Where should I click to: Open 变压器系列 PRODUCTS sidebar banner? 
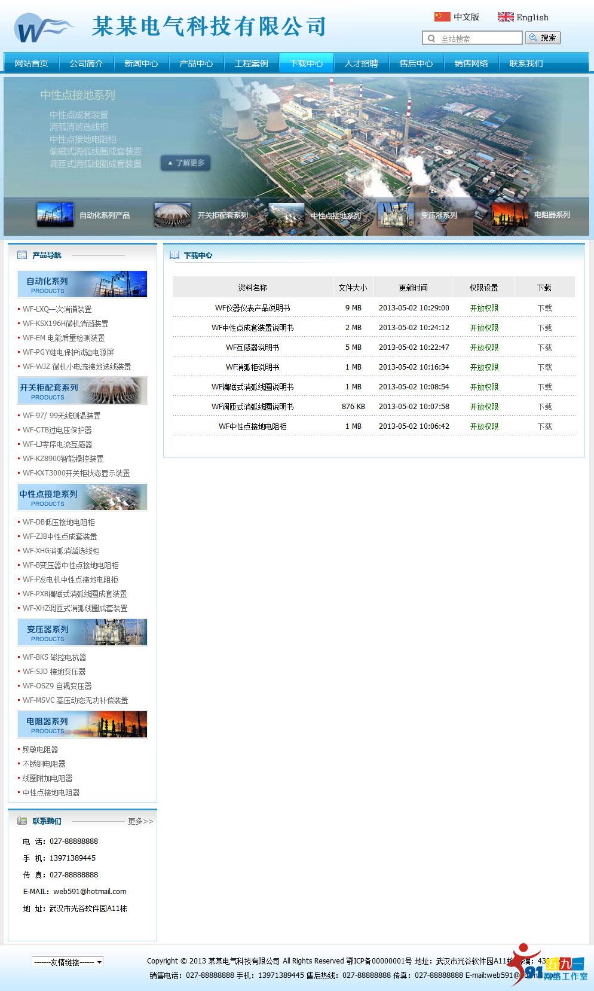[82, 632]
